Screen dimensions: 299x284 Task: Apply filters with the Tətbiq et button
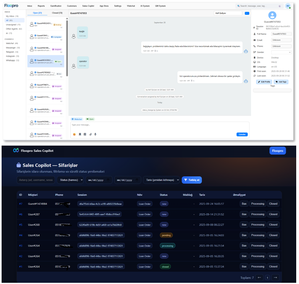(192, 180)
